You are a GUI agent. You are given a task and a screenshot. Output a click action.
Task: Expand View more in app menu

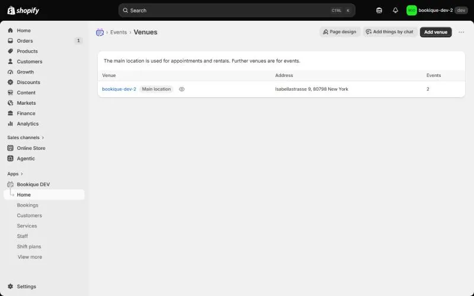(x=30, y=257)
